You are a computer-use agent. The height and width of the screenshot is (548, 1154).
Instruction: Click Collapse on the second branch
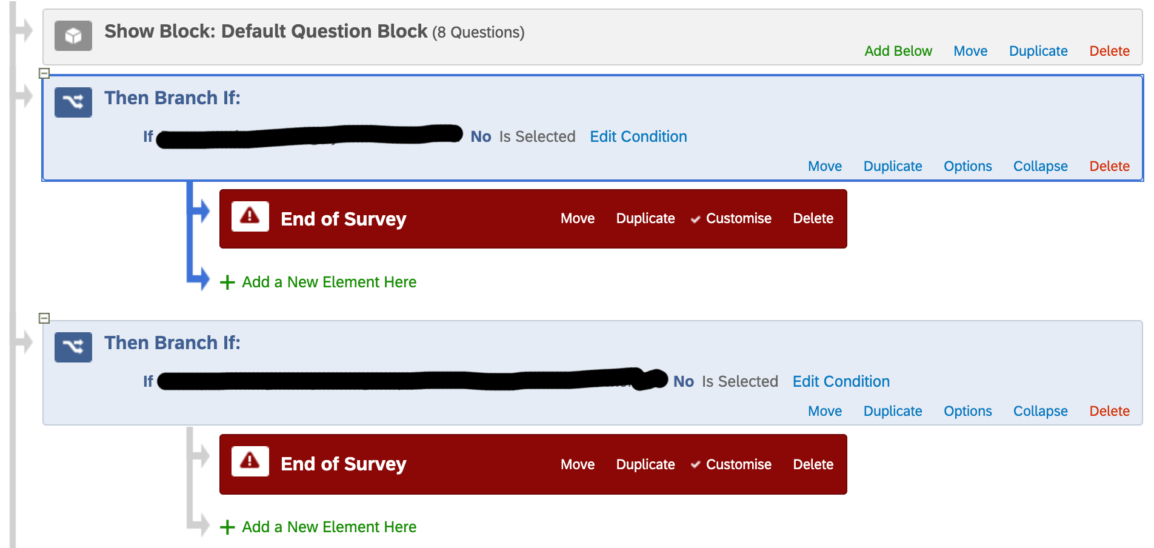tap(1040, 411)
